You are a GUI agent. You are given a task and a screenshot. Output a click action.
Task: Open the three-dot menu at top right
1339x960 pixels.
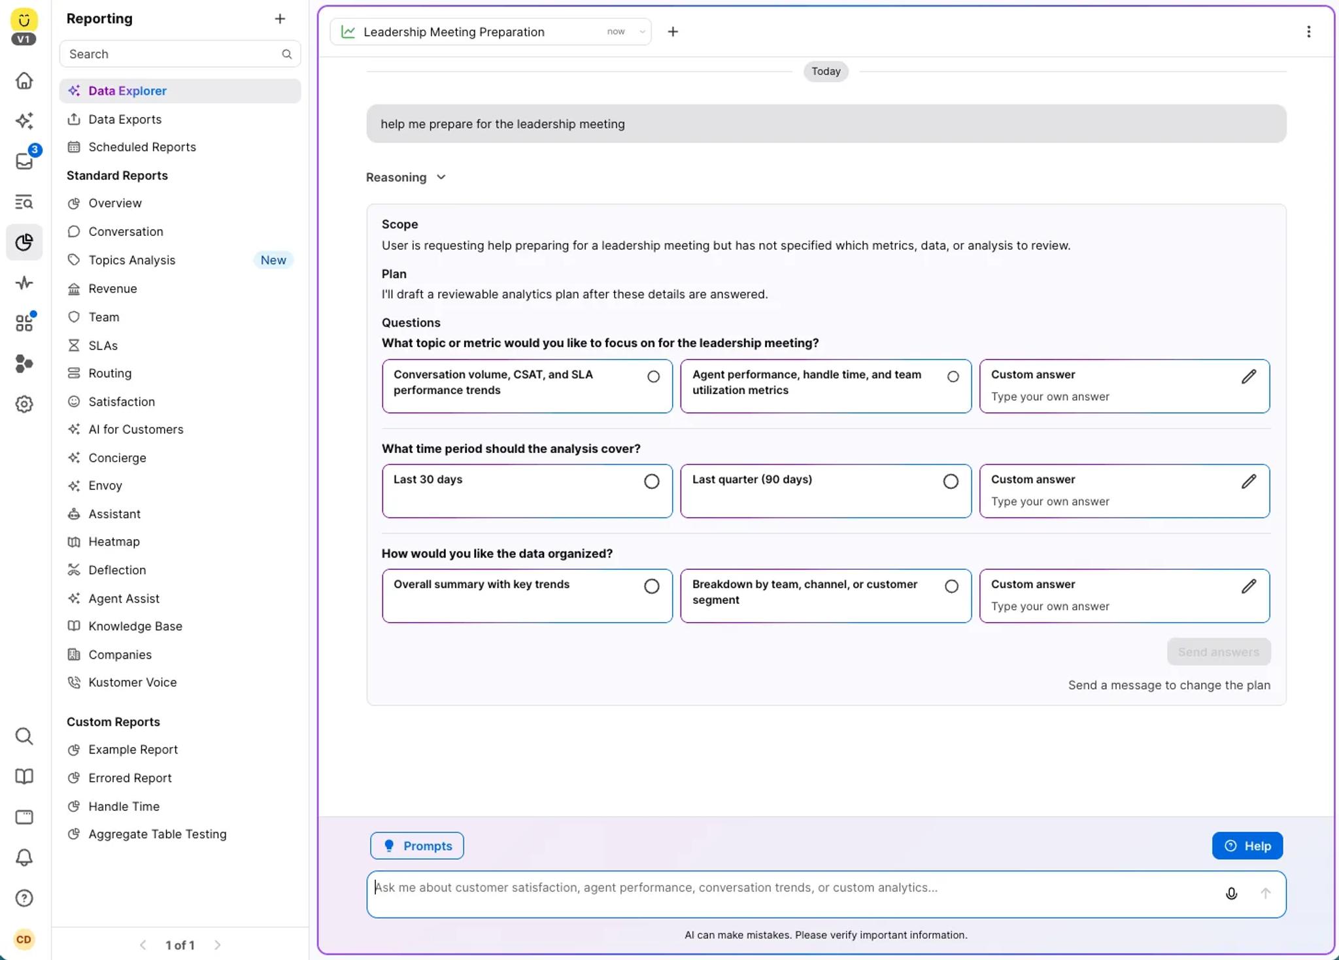click(x=1308, y=31)
